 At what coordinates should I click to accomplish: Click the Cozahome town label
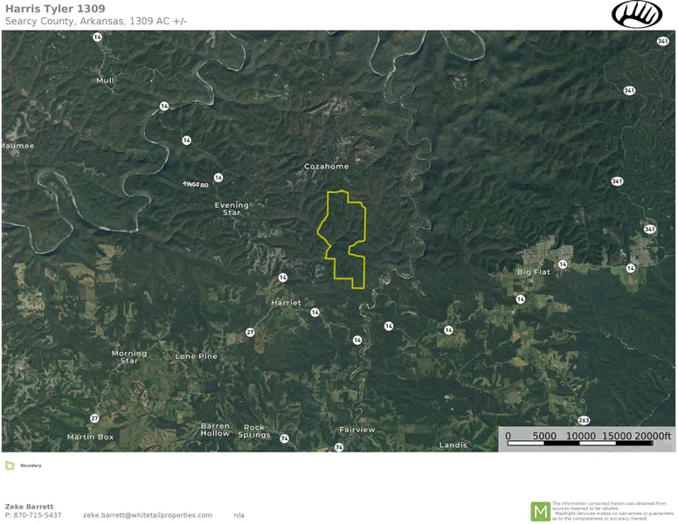pyautogui.click(x=326, y=166)
